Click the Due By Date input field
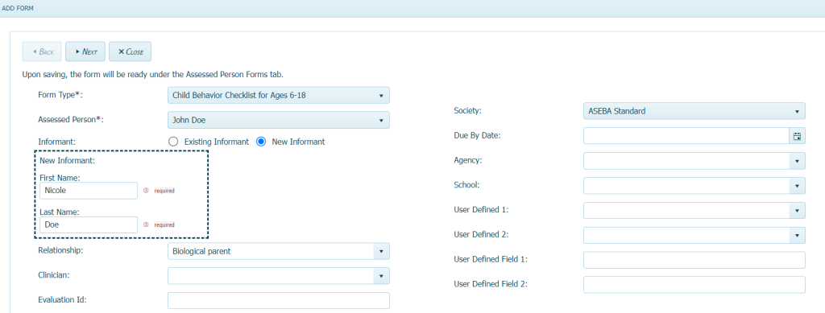The height and width of the screenshot is (313, 825). coord(686,136)
